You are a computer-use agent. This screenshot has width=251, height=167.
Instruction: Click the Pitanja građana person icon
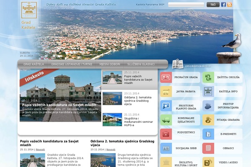(208, 120)
